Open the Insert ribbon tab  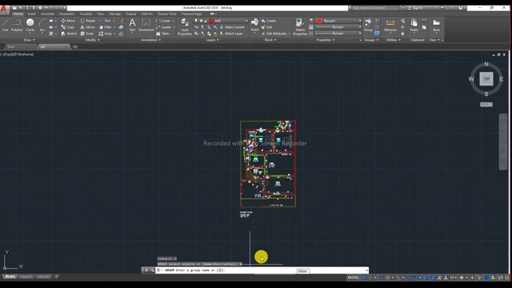[32, 14]
